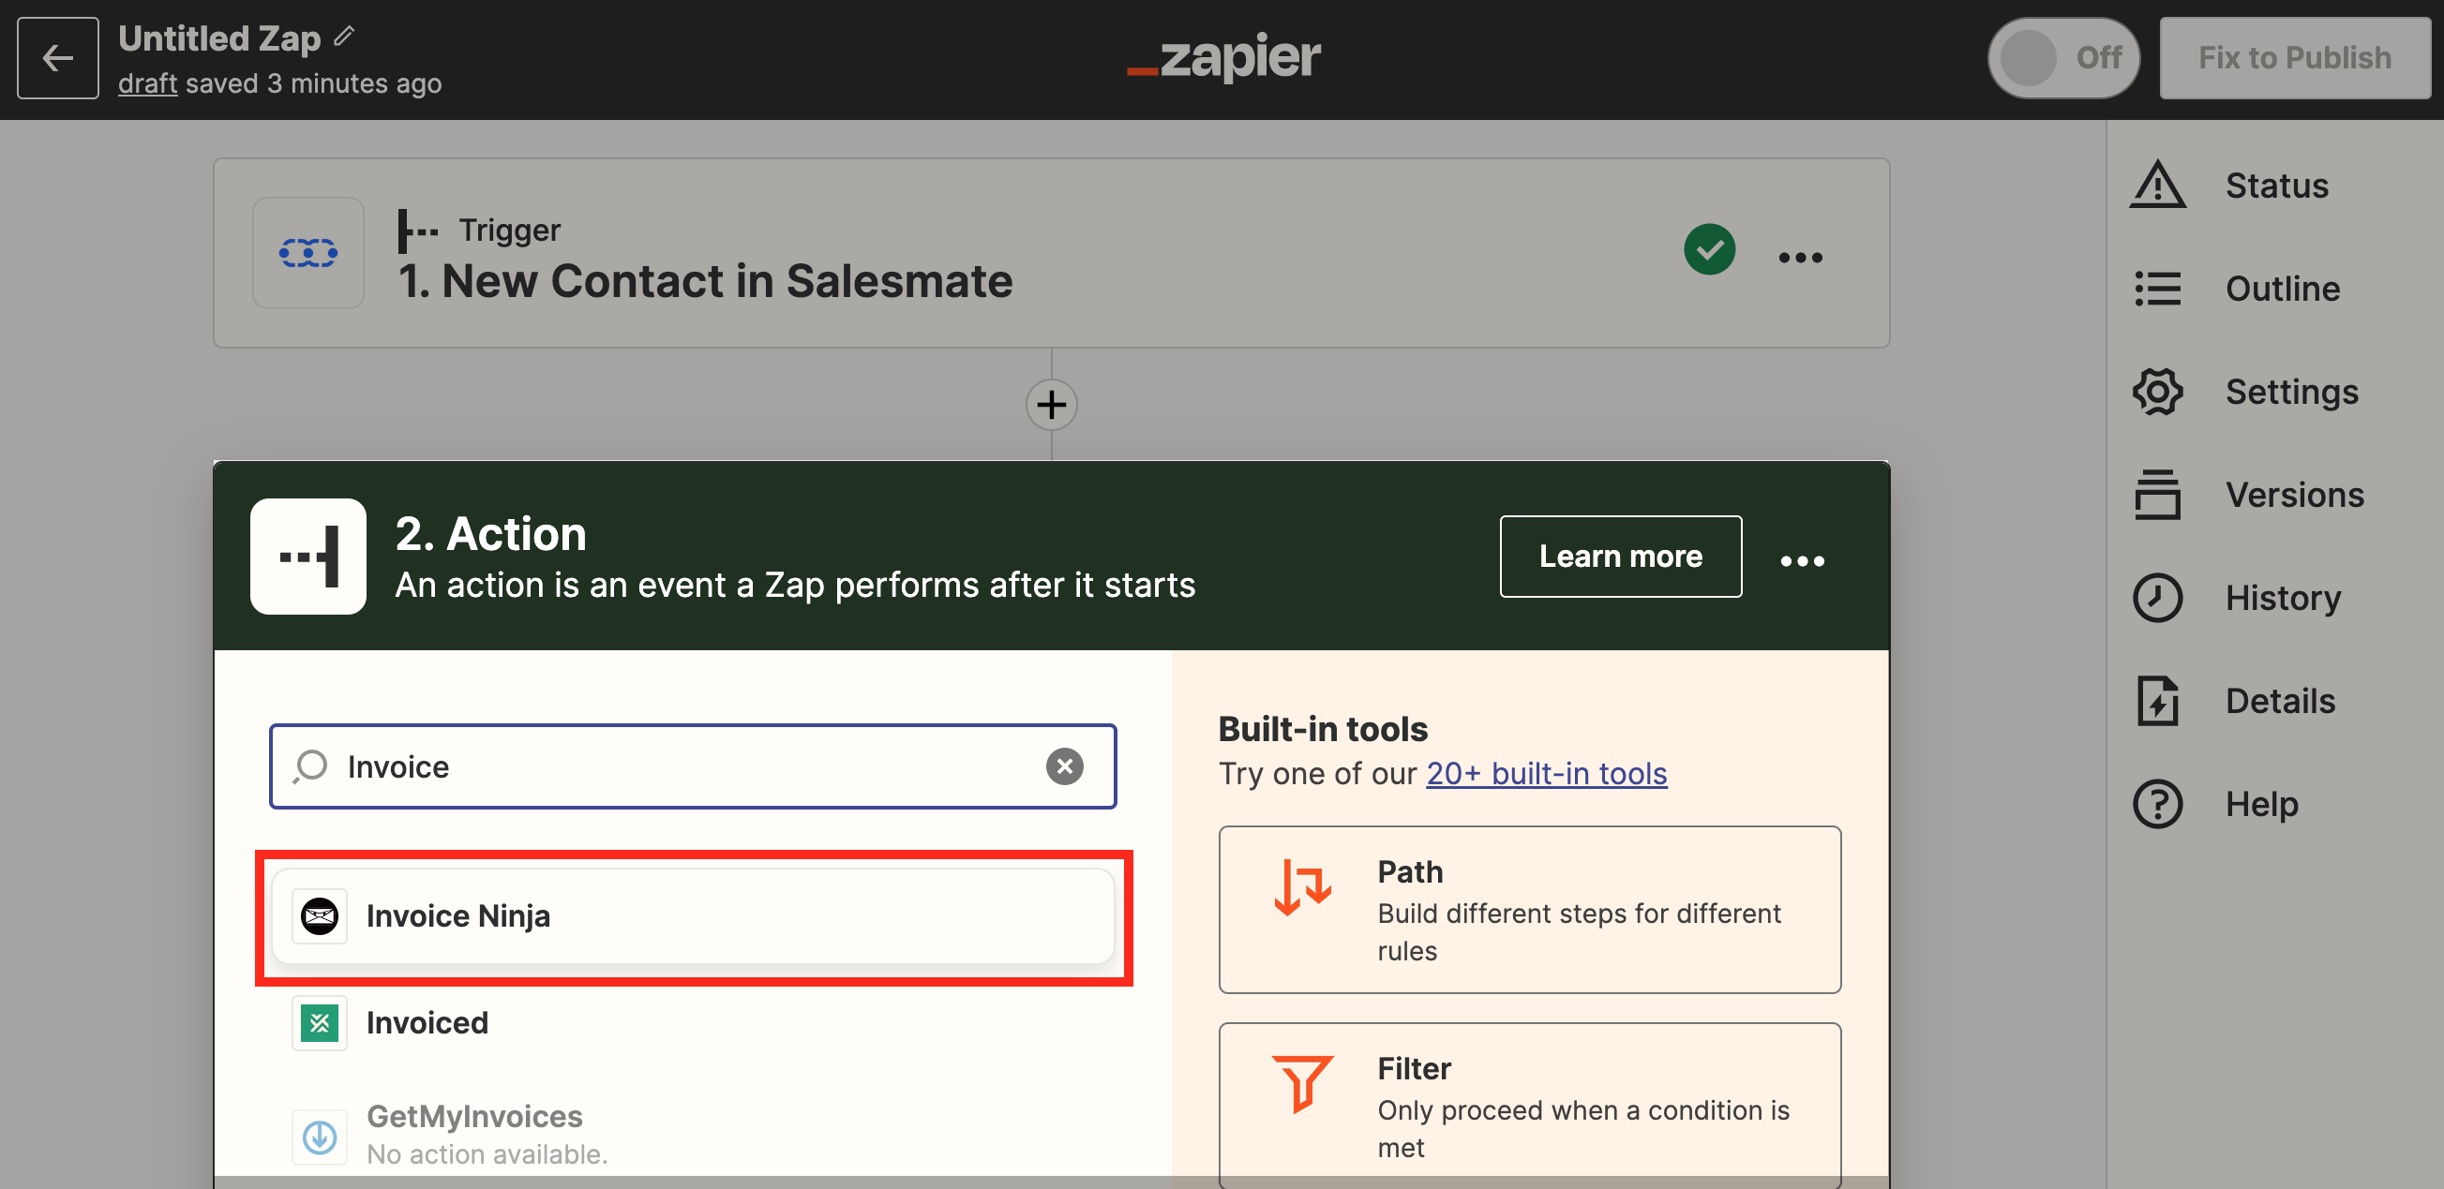Click the back arrow button
Image resolution: width=2444 pixels, height=1189 pixels.
(x=58, y=58)
